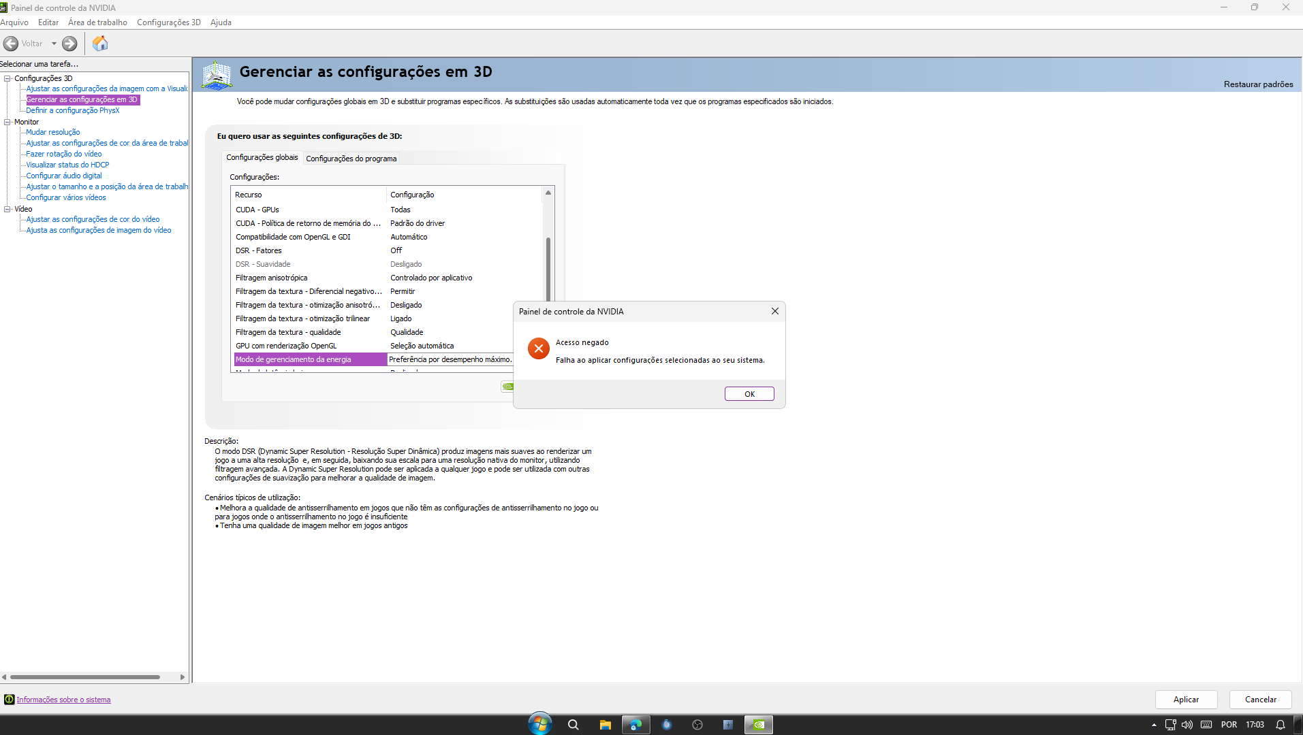Open Preferência por desempenho máximo dropdown
The height and width of the screenshot is (735, 1303).
(450, 359)
